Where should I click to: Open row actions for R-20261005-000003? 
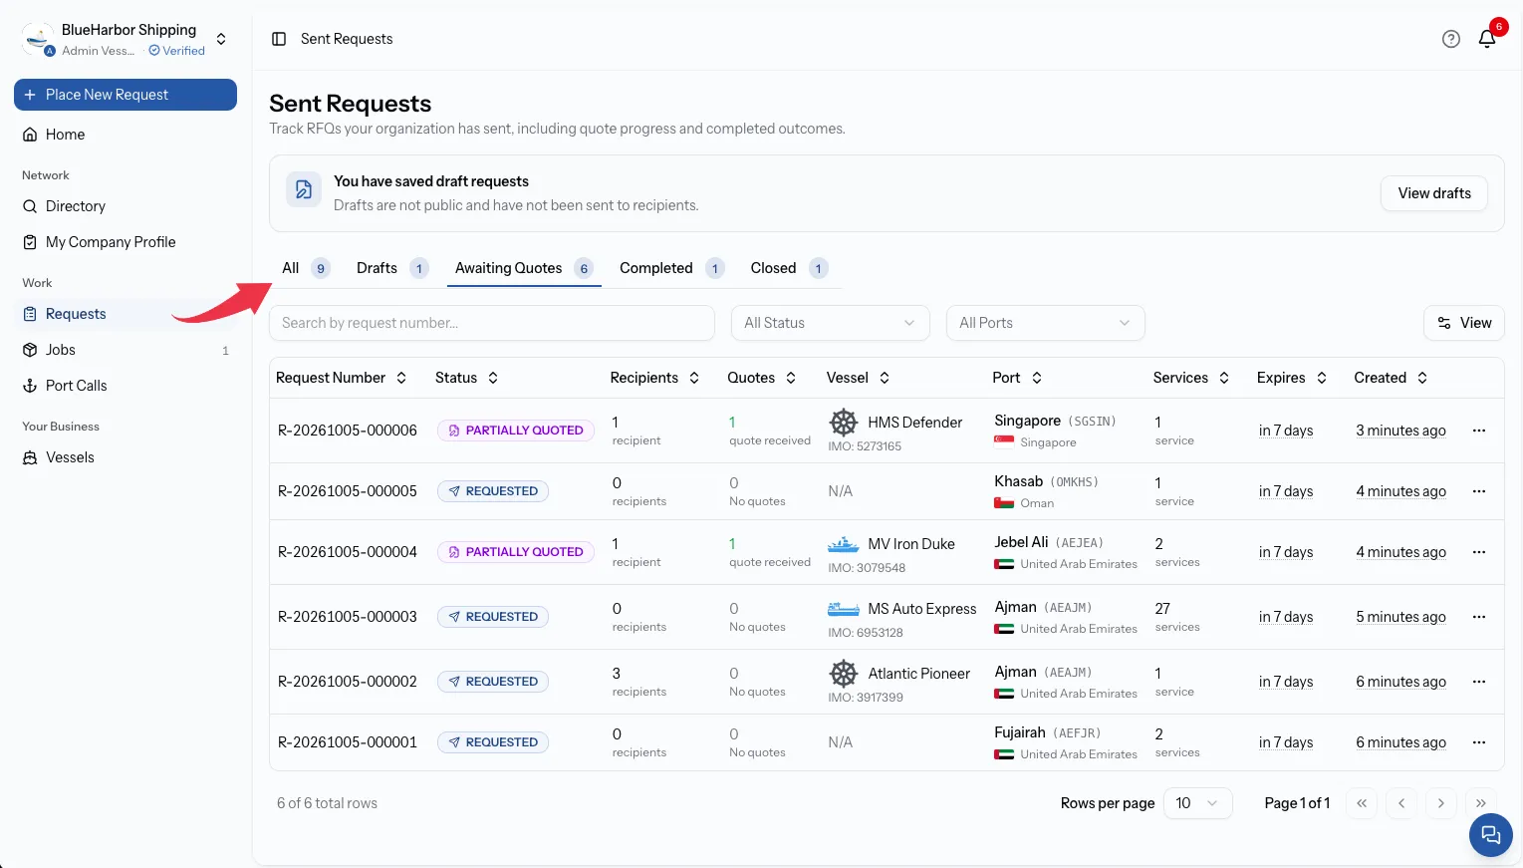(x=1479, y=617)
